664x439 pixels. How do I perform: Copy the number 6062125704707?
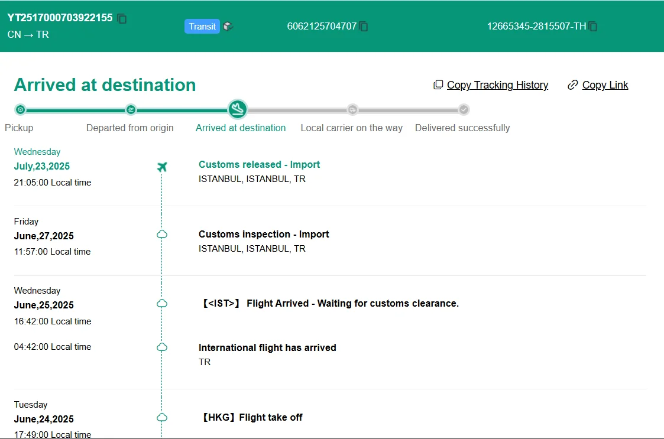[x=364, y=27]
